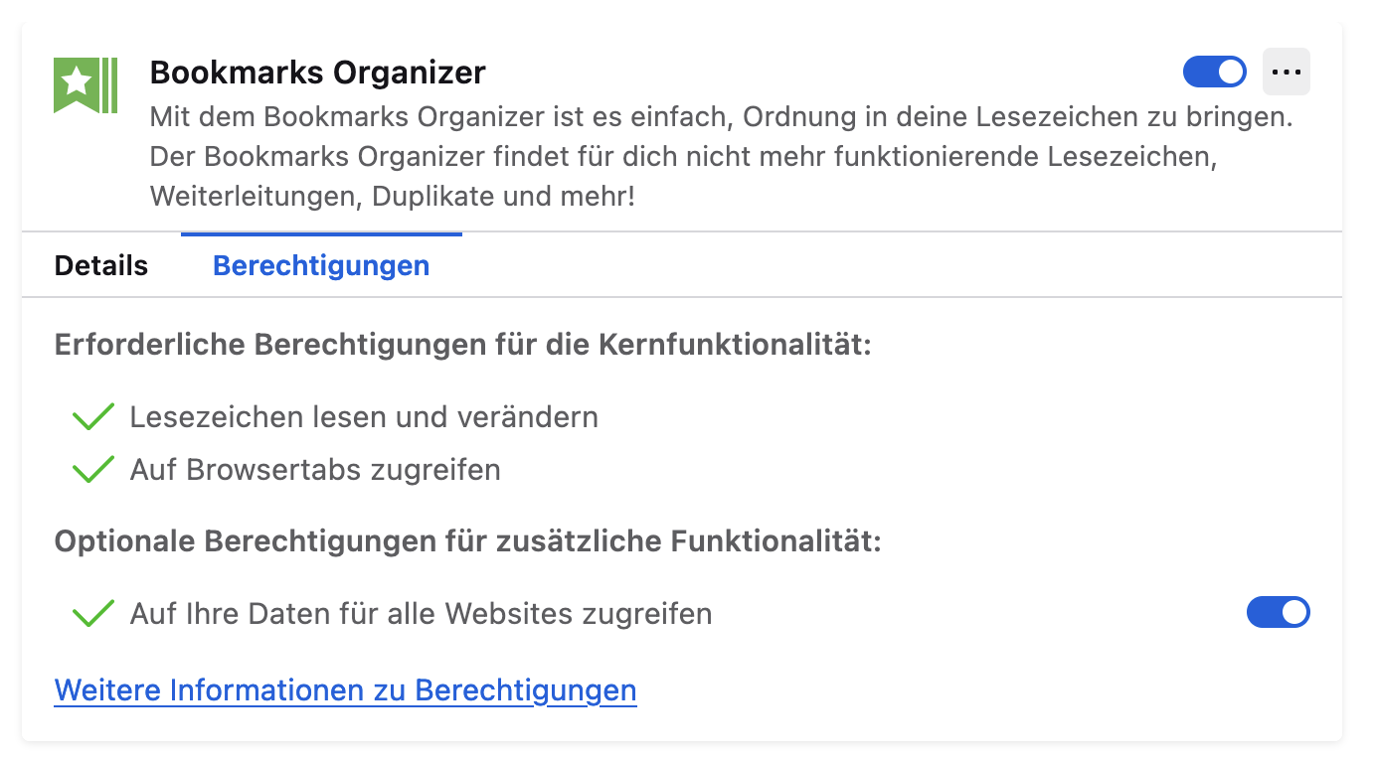Select the Berechtigungen tab

(321, 266)
